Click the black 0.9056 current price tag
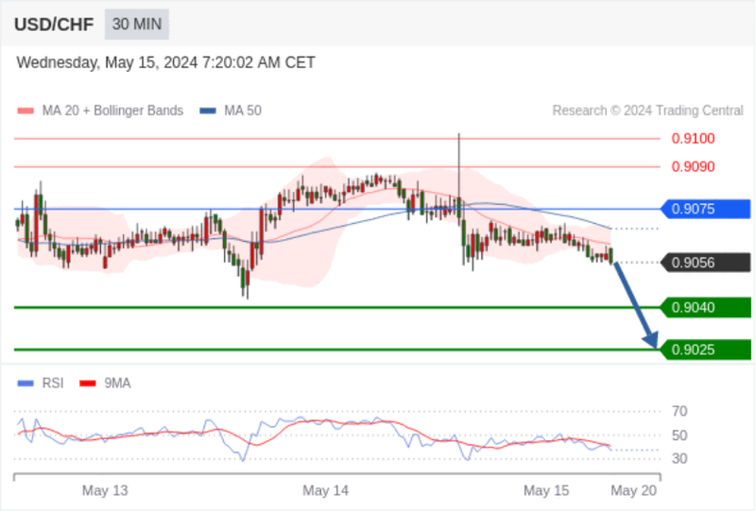The height and width of the screenshot is (512, 756). click(705, 263)
